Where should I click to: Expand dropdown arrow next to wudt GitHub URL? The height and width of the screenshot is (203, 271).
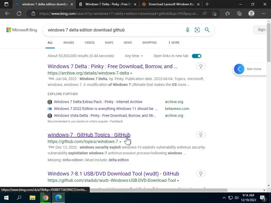click(178, 181)
